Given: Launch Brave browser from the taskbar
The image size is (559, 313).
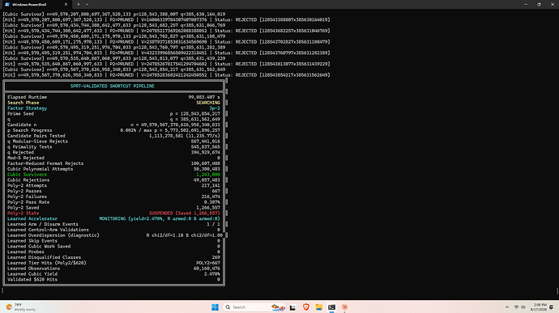Looking at the screenshot, I should click(x=306, y=307).
